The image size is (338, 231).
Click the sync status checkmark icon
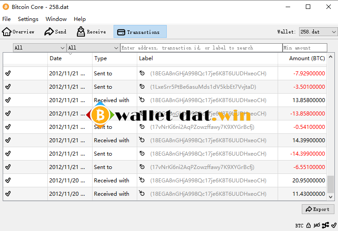click(x=334, y=225)
